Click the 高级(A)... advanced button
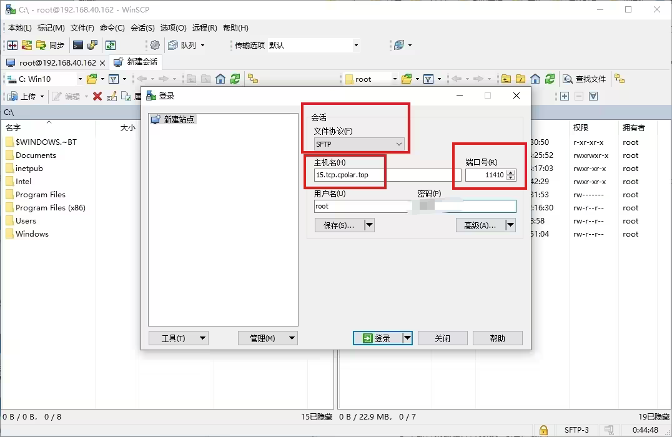 [480, 225]
